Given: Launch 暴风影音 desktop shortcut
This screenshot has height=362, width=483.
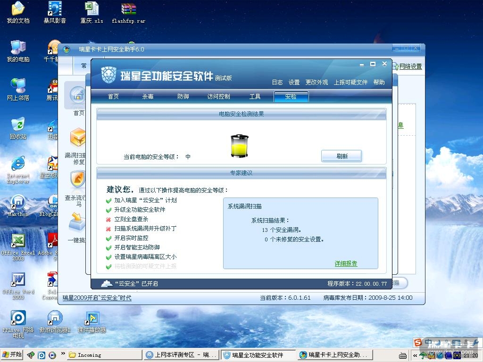Looking at the screenshot, I should (x=55, y=12).
